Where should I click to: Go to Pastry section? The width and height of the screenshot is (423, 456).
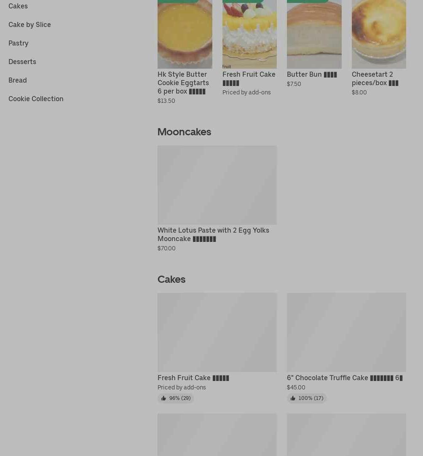(x=18, y=43)
